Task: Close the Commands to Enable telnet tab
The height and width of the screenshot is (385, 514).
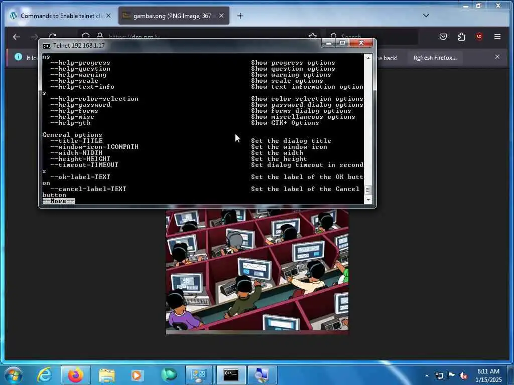Action: click(x=108, y=16)
